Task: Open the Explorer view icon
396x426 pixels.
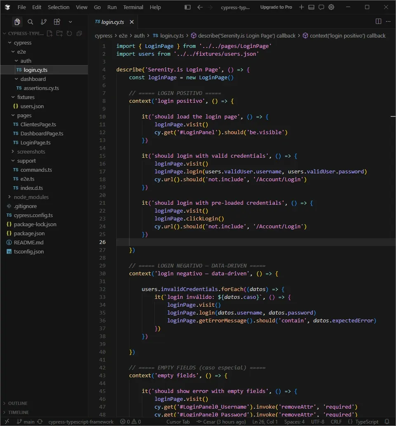Action: pos(17,22)
